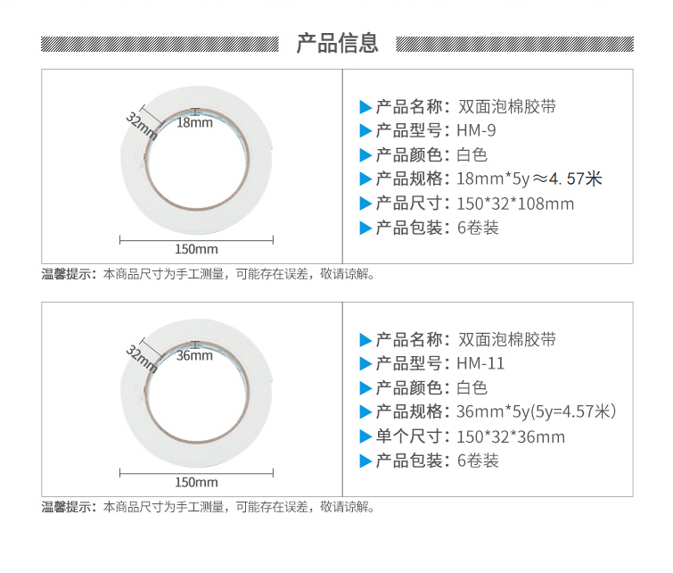Viewport: 673px width, 573px height.
Task: Click the 温馨提示 note below the first product box
Action: click(x=208, y=274)
